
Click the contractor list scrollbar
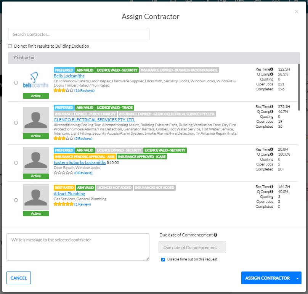click(x=299, y=87)
